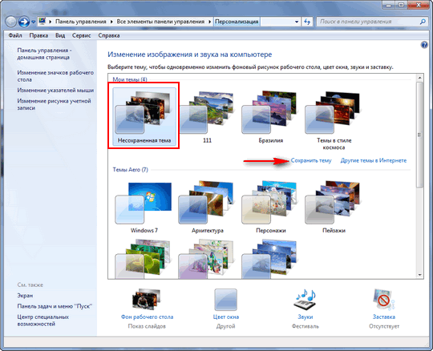Open recent pages dropdown next to Forward arrow
Screen dimensions: 433x351
coord(33,22)
